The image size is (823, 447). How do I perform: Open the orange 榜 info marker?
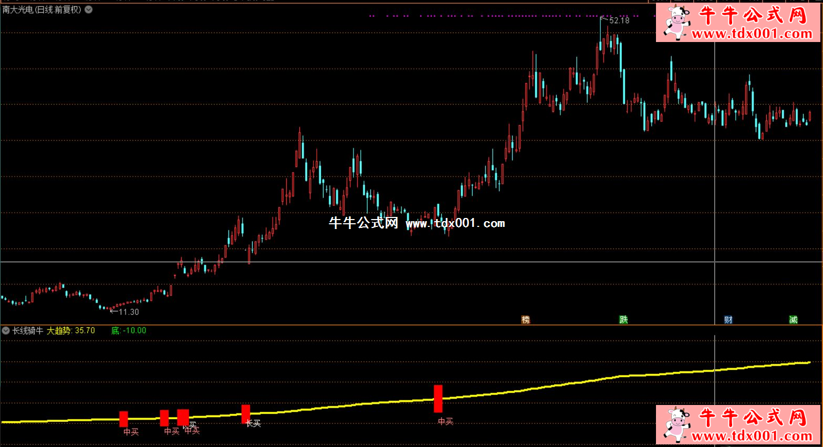coord(526,319)
